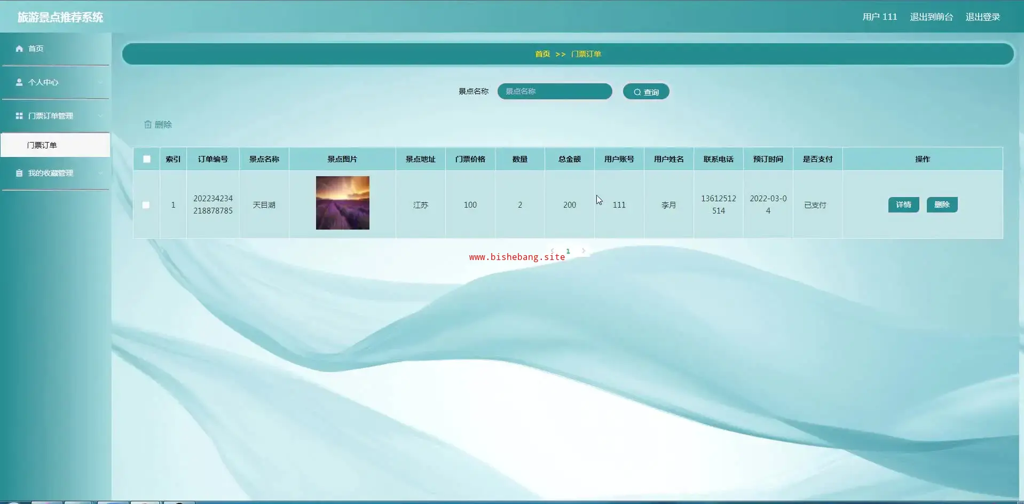Click the 门票订单 breadcrumb text

(x=586, y=54)
